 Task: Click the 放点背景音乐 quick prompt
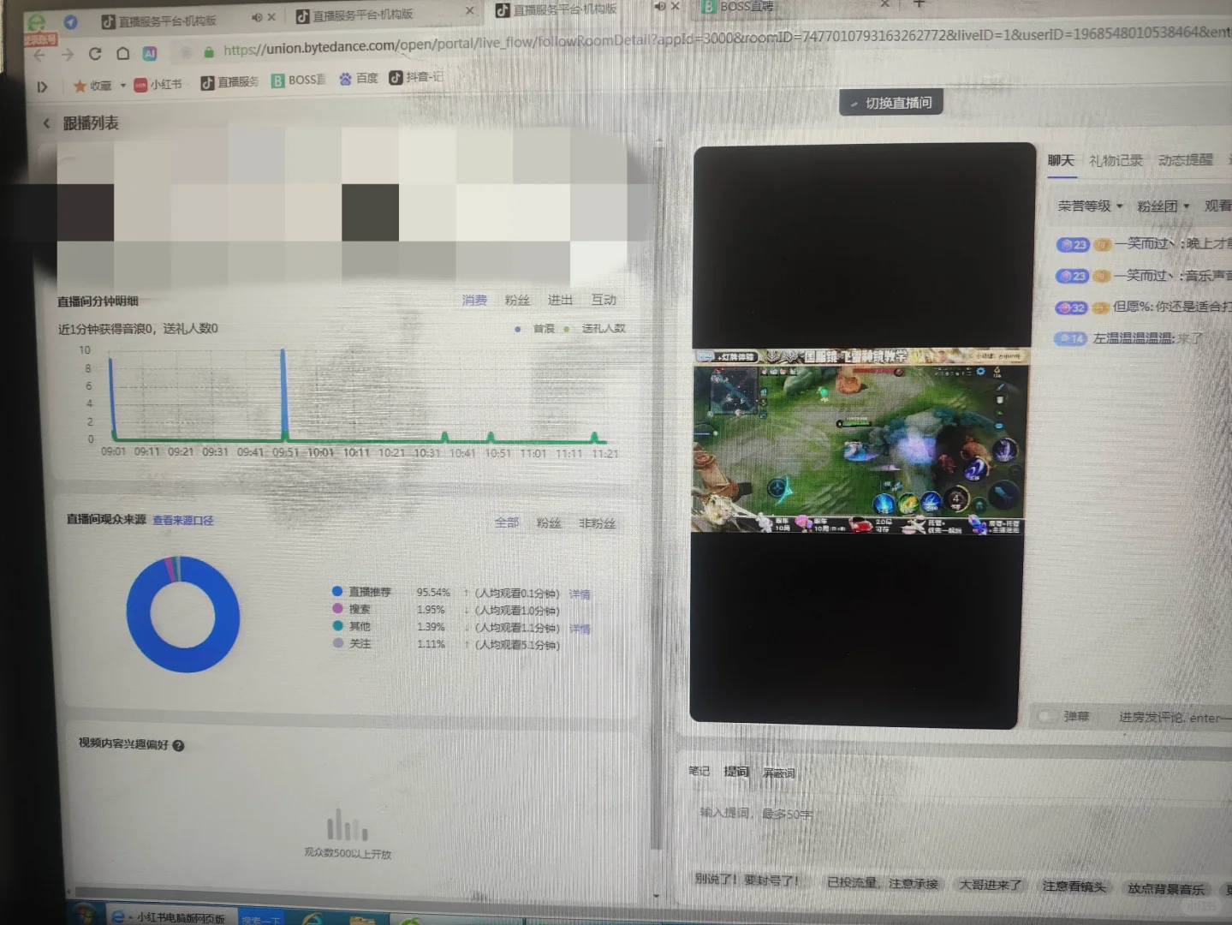tap(1166, 888)
